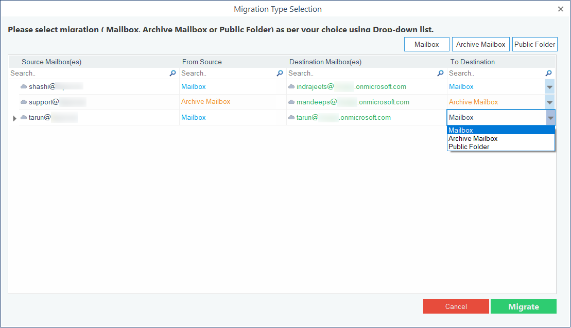Close the Migration Type Selection dialog
The height and width of the screenshot is (328, 571).
pyautogui.click(x=560, y=9)
